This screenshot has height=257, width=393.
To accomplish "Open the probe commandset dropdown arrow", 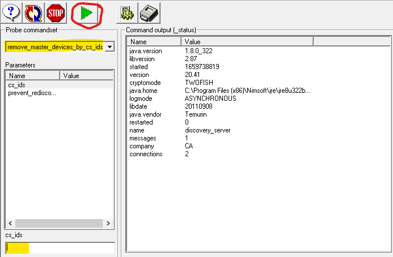I will [x=109, y=46].
